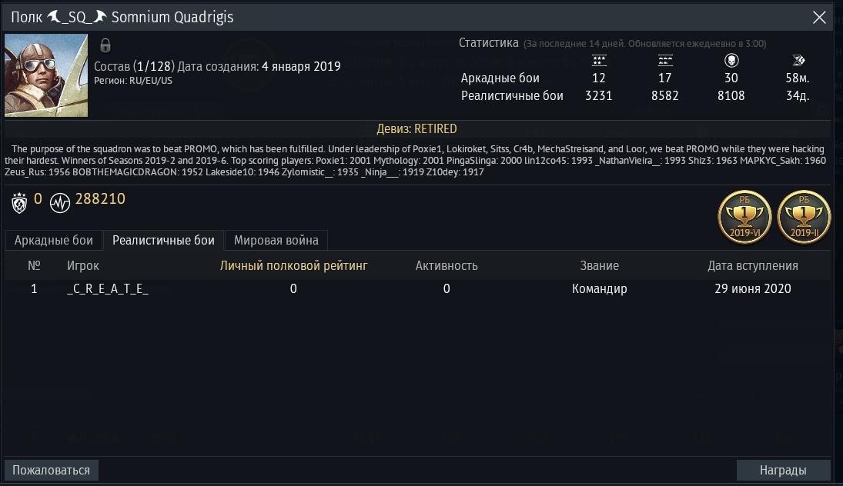Switch to the Аркадные бои tab
843x486 pixels.
point(54,240)
